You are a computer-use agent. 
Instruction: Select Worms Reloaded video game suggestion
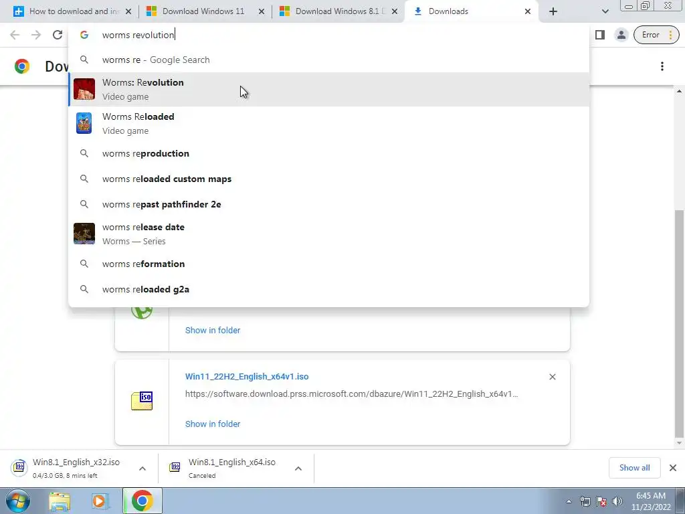(x=328, y=123)
